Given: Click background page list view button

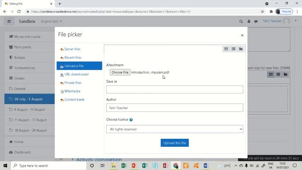Looking at the screenshot, I should coord(278,75).
